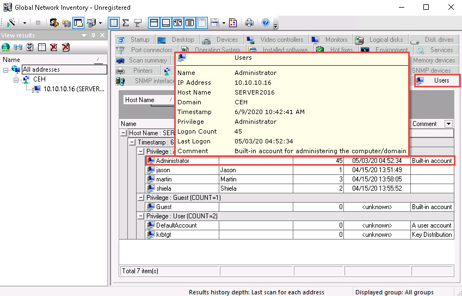The width and height of the screenshot is (462, 296).
Task: Select the jason user row
Action: 300,170
